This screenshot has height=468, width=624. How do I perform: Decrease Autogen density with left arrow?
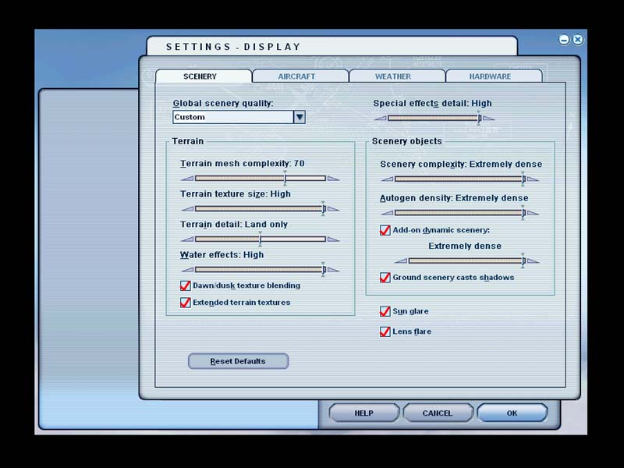coord(387,213)
